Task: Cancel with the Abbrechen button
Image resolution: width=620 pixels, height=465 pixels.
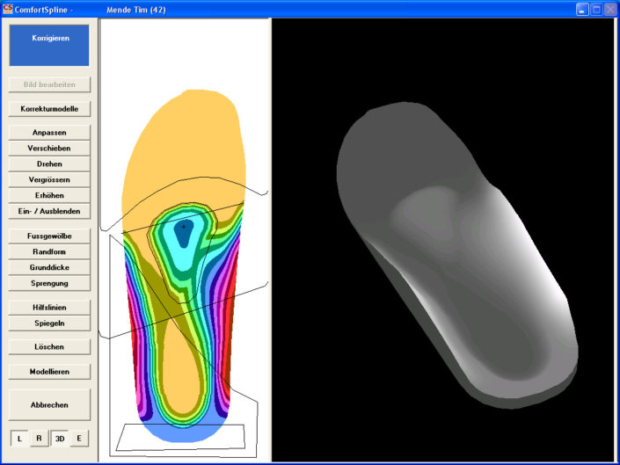Action: (x=49, y=404)
